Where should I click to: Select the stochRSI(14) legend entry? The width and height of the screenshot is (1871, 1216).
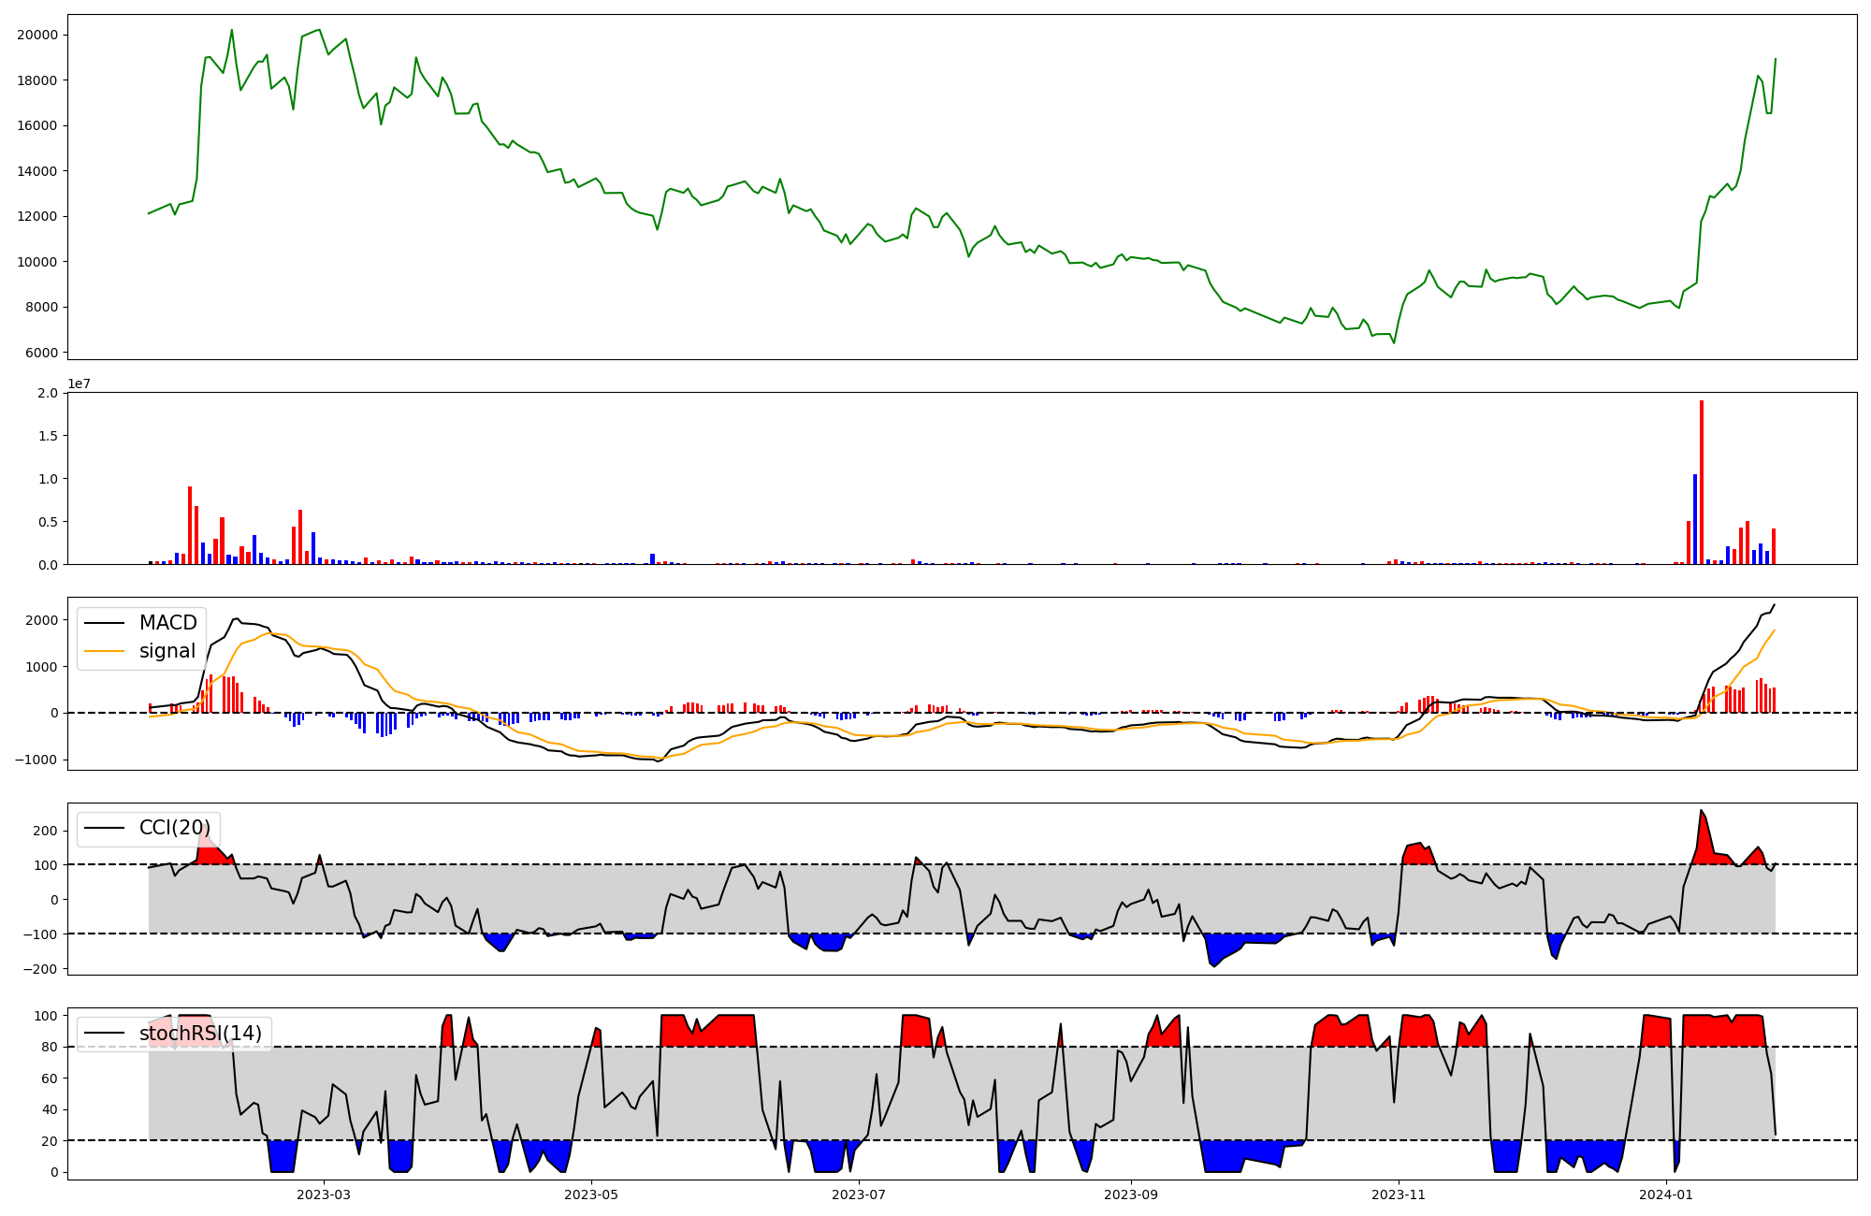200,1034
